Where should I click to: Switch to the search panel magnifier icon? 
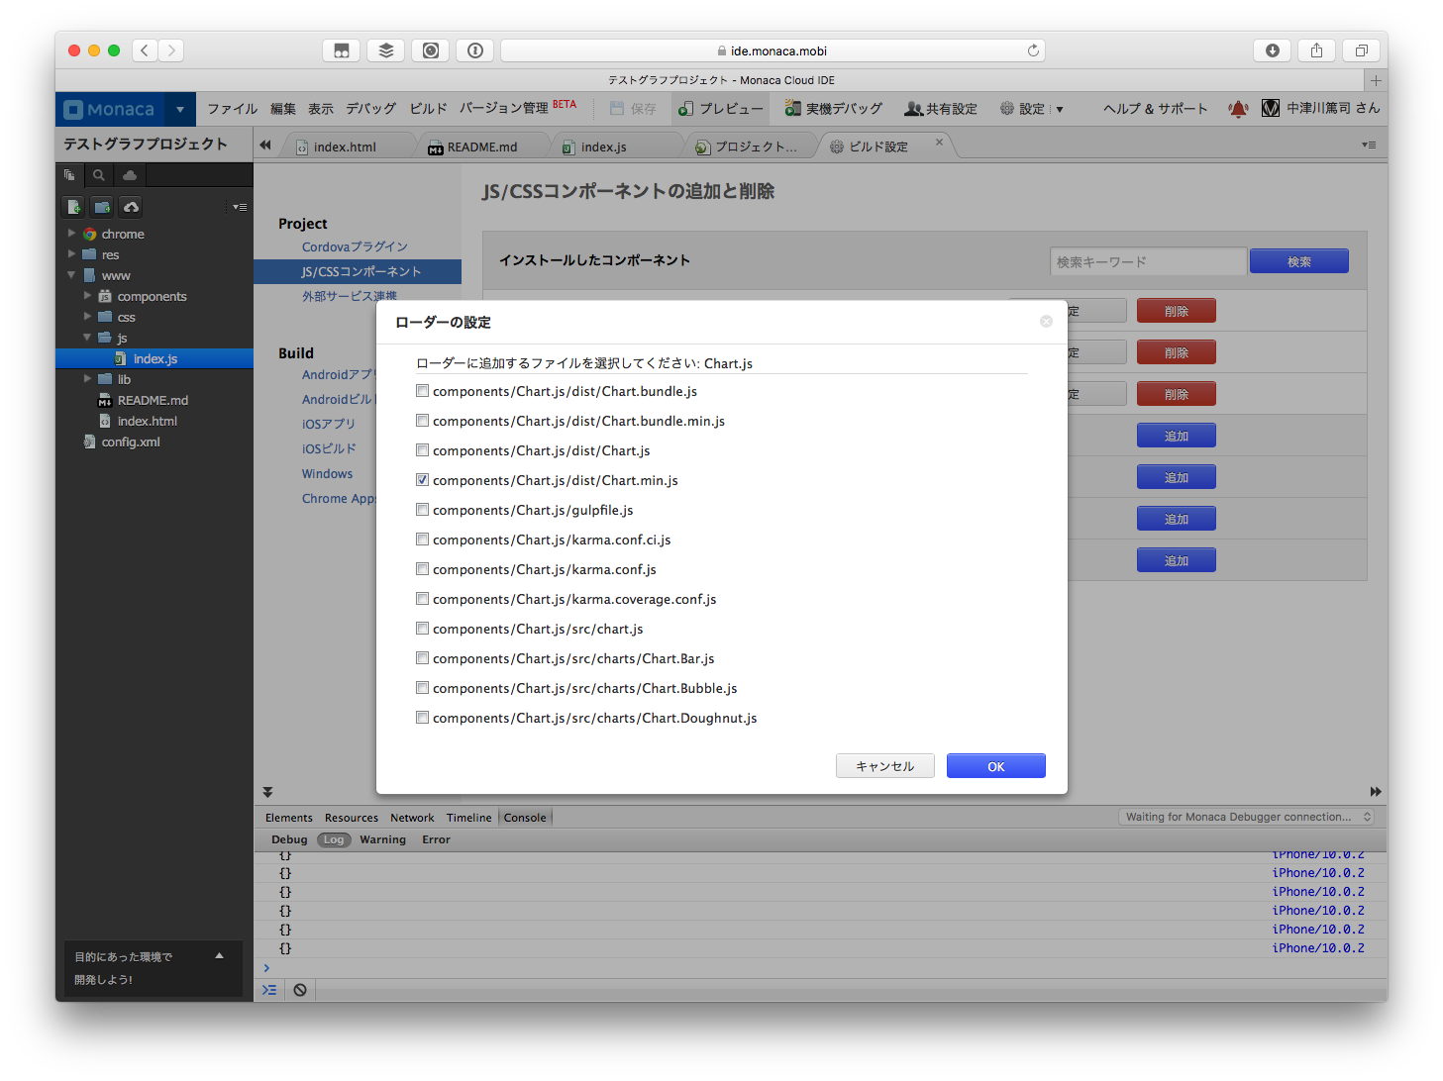pos(99,174)
